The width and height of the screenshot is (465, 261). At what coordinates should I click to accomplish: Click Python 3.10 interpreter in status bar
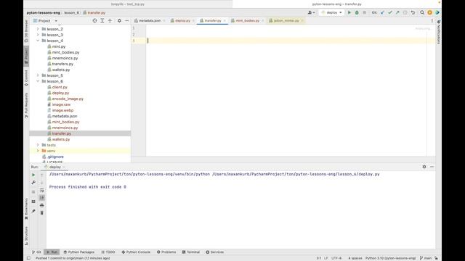(390, 258)
